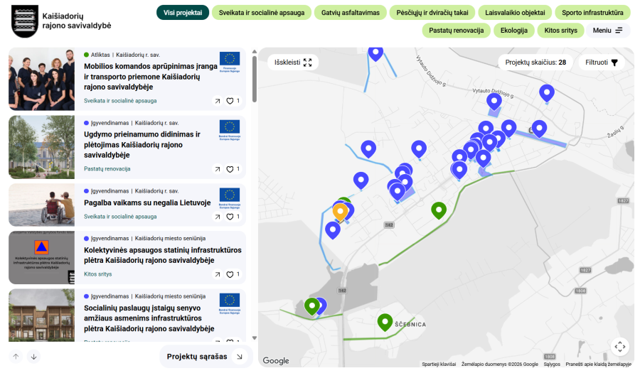This screenshot has height=373, width=640.
Task: Click the project list scrollbar thumb
Action: click(x=255, y=79)
